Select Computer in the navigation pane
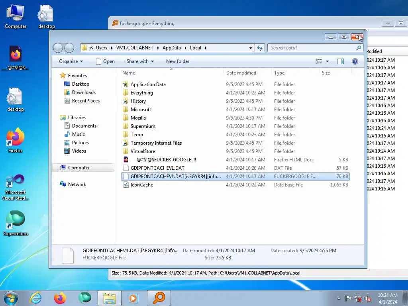The image size is (408, 306). [83, 168]
